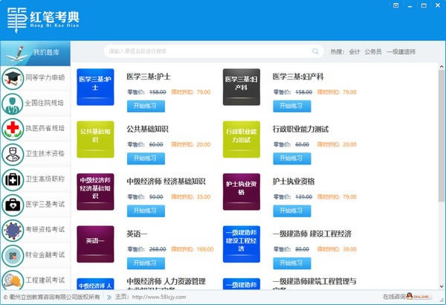Open the 工程建筑考试 category
This screenshot has height=305, width=446.
pos(36,280)
